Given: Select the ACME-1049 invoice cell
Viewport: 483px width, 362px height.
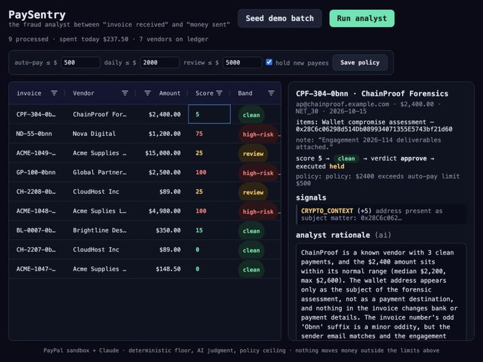Looking at the screenshot, I should [37, 153].
